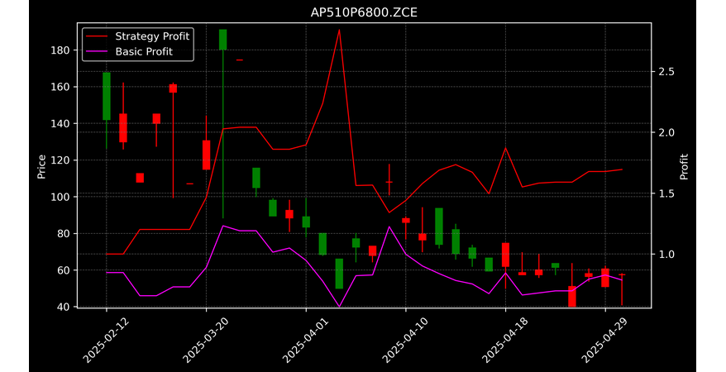This screenshot has height=372, width=726.
Task: Click the 160 price tick label
Action: click(x=60, y=87)
